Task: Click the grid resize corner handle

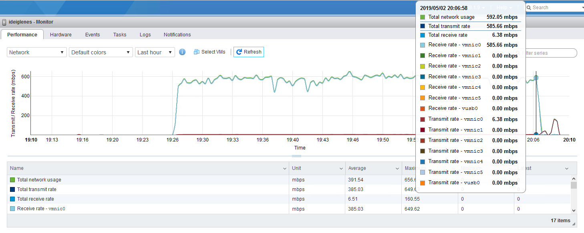Action: click(x=575, y=224)
